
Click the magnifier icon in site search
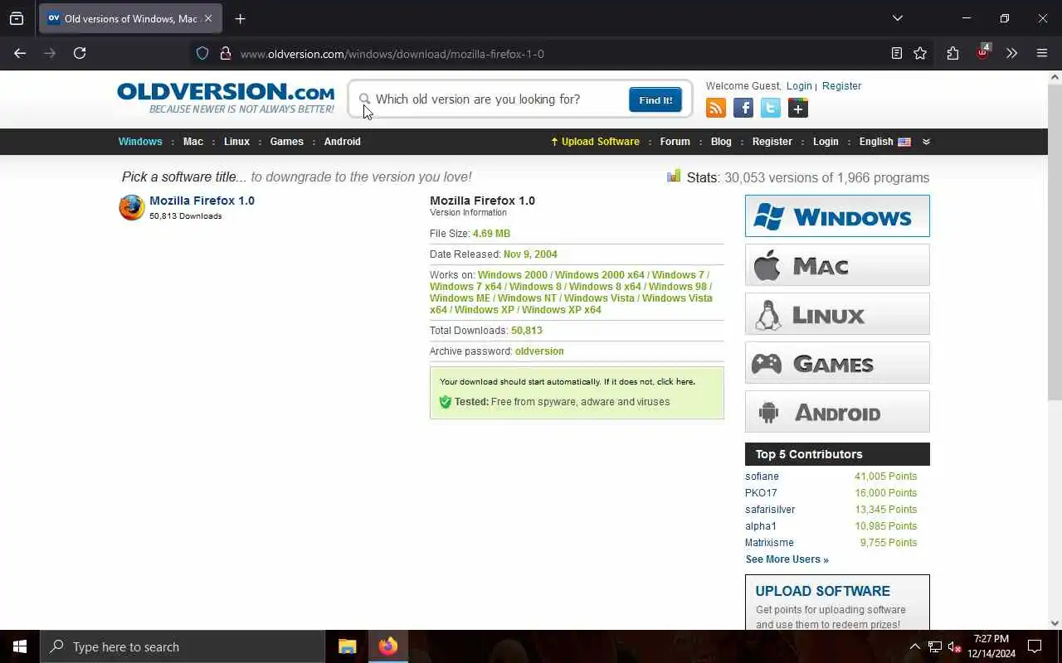point(364,99)
